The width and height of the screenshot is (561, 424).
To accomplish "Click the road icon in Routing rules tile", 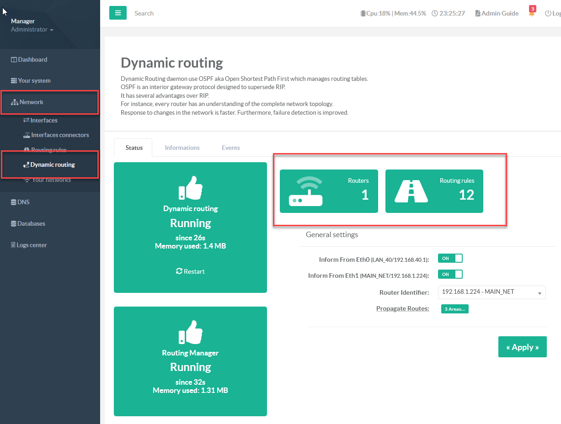I will (x=411, y=191).
